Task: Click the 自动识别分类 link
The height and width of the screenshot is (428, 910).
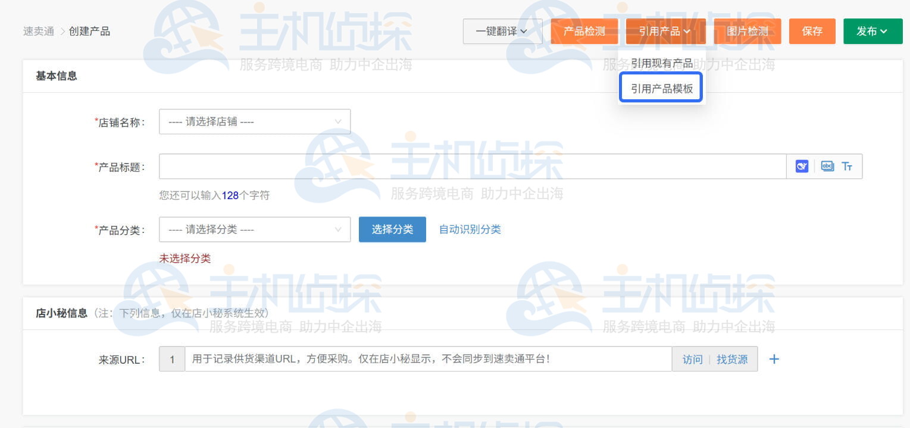Action: pyautogui.click(x=470, y=229)
